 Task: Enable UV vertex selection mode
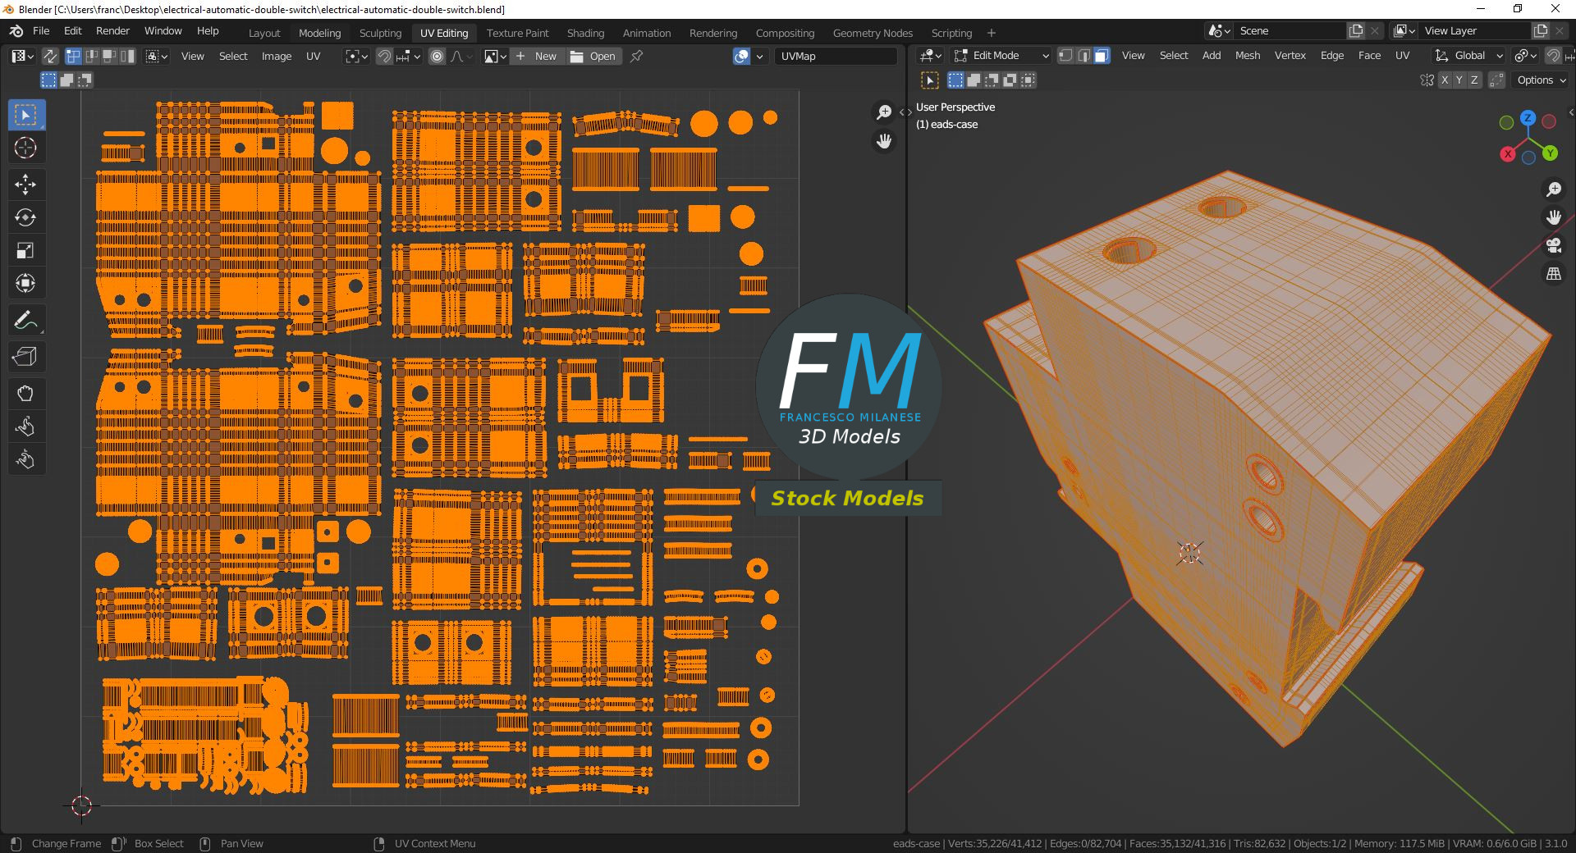pyautogui.click(x=73, y=57)
